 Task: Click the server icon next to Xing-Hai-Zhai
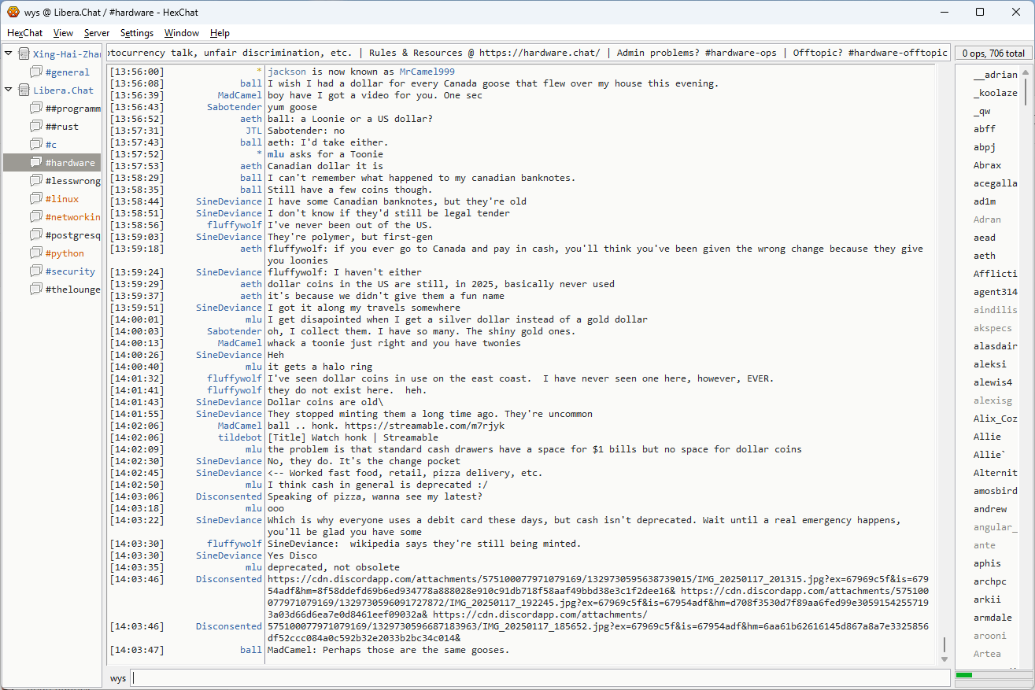24,54
